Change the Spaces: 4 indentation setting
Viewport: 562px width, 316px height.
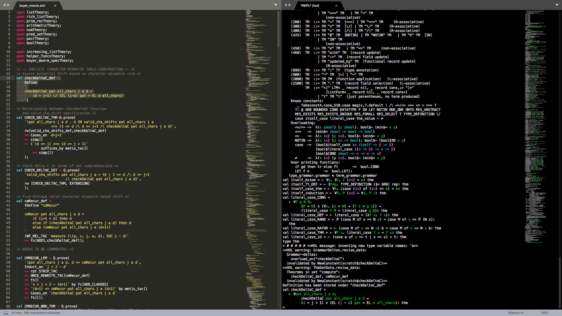[x=515, y=313]
